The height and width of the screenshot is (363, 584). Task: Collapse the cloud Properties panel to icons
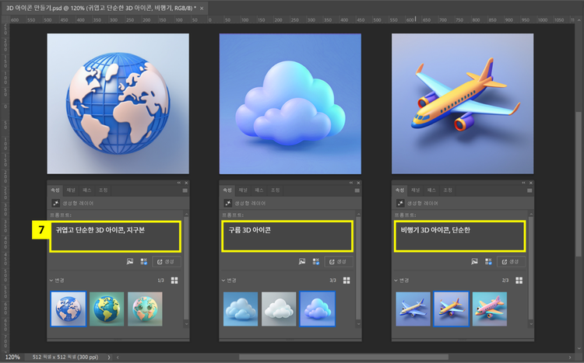pos(351,183)
